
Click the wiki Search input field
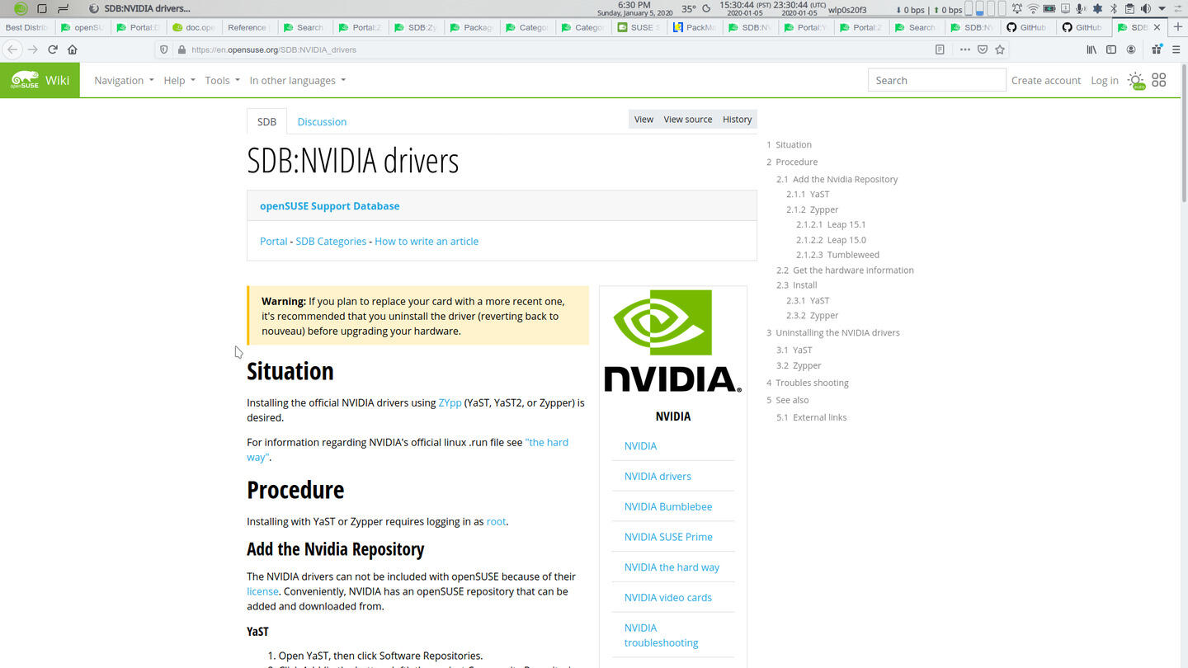click(x=936, y=80)
